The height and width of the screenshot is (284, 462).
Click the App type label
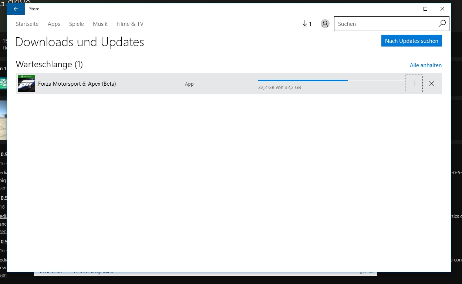point(189,84)
